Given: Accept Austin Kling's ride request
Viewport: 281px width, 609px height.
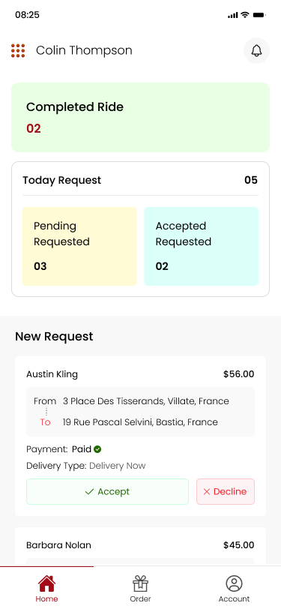Looking at the screenshot, I should 107,492.
